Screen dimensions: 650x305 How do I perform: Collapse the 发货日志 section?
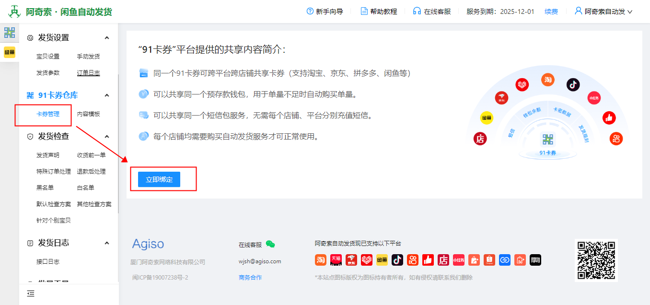point(107,243)
